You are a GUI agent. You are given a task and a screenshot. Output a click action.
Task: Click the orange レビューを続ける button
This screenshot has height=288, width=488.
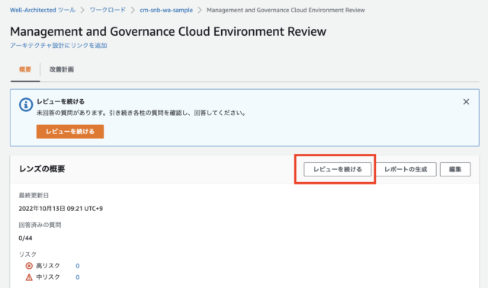[70, 132]
